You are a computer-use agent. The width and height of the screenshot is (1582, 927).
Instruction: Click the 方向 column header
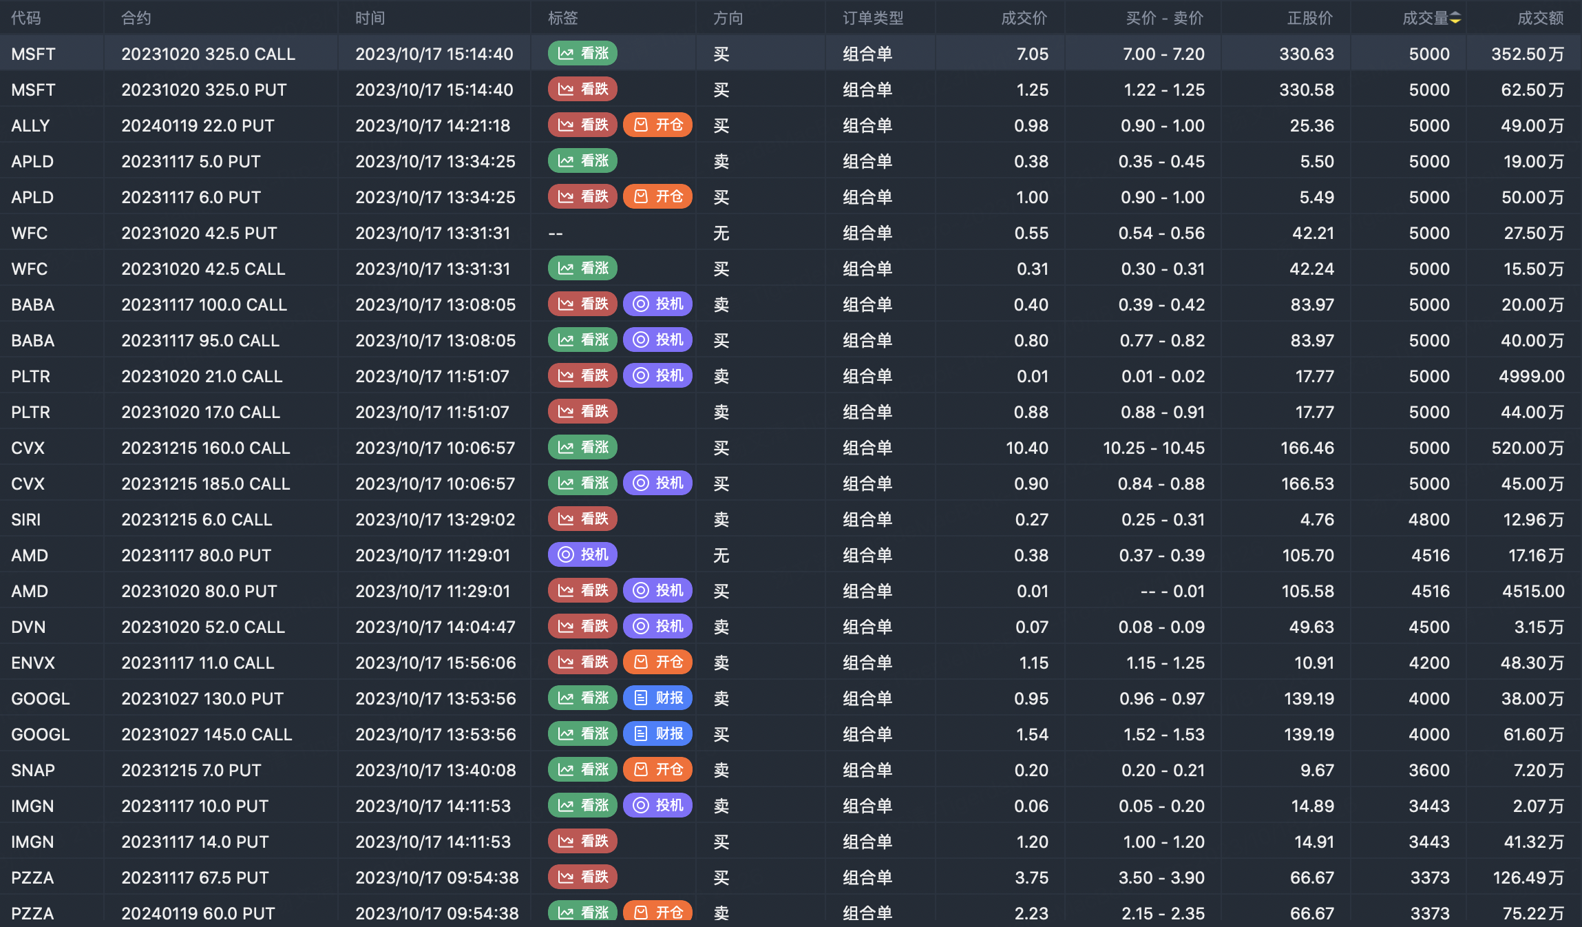click(728, 18)
